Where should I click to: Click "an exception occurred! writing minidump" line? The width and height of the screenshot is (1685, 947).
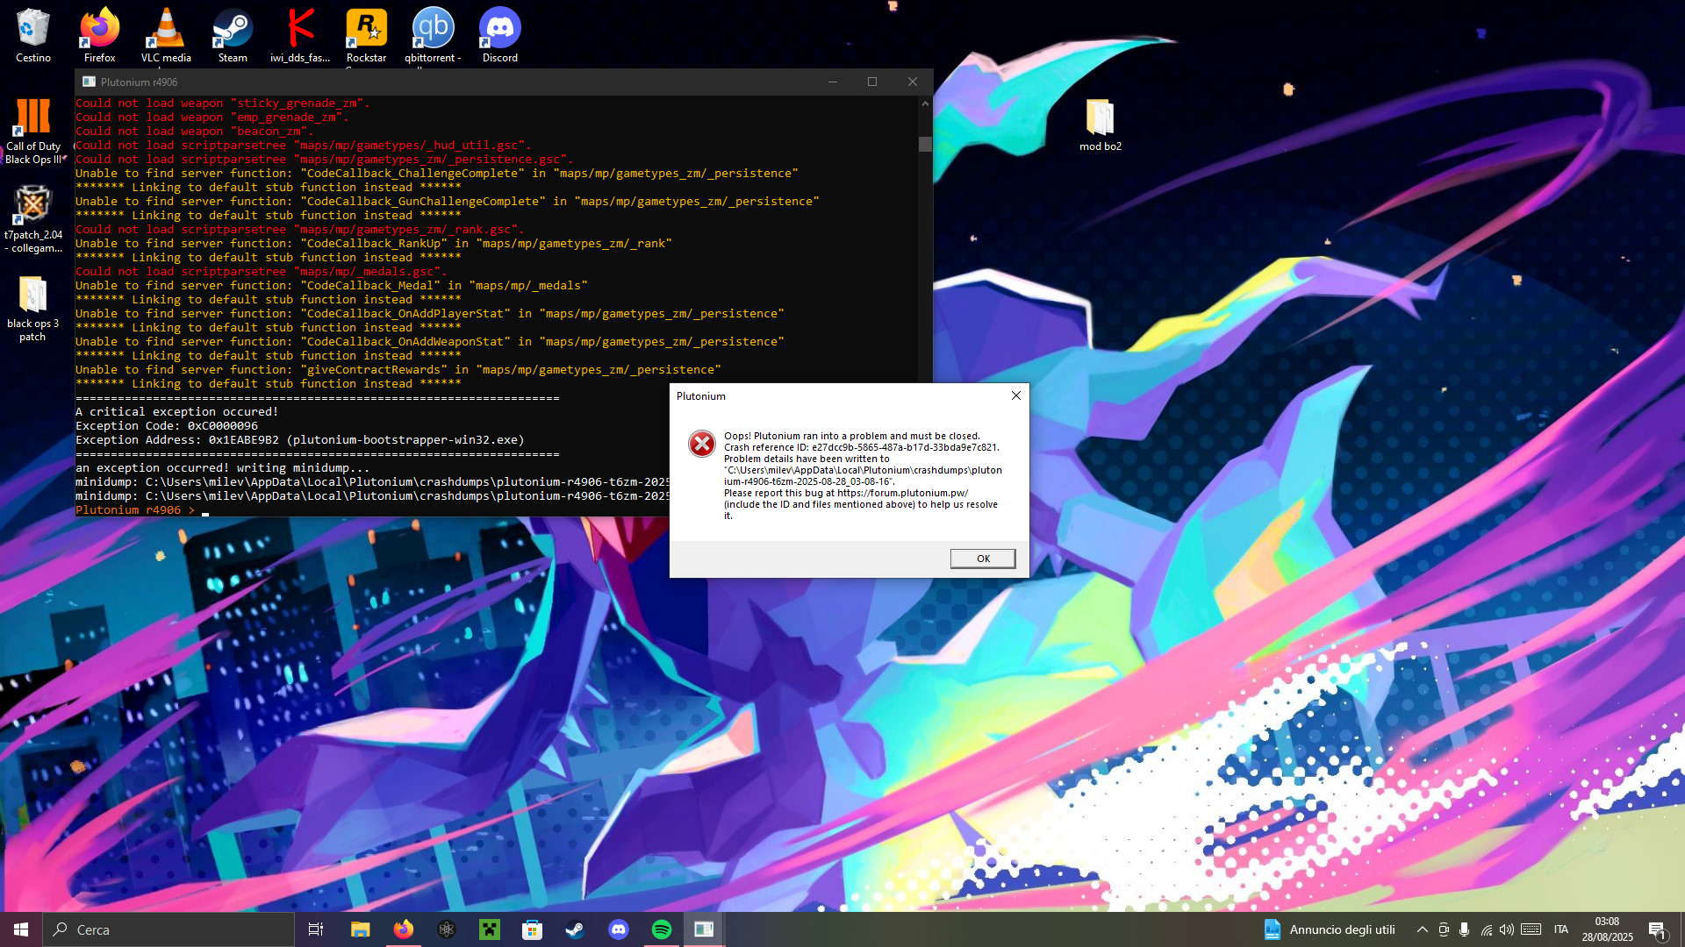tap(223, 468)
